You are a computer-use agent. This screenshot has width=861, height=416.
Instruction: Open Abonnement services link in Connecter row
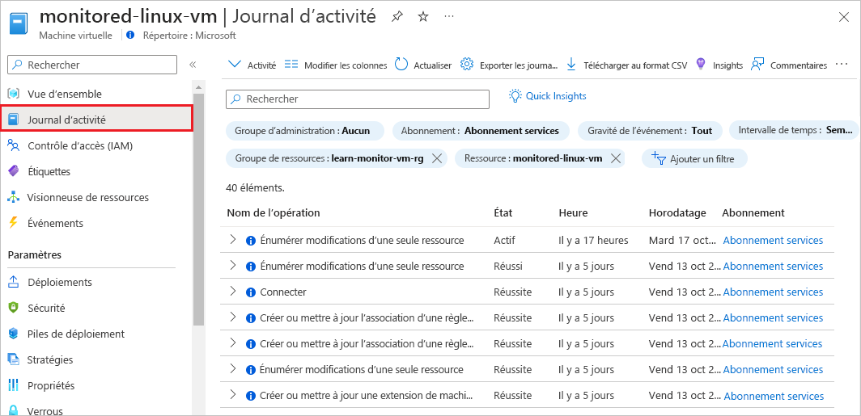tap(773, 292)
